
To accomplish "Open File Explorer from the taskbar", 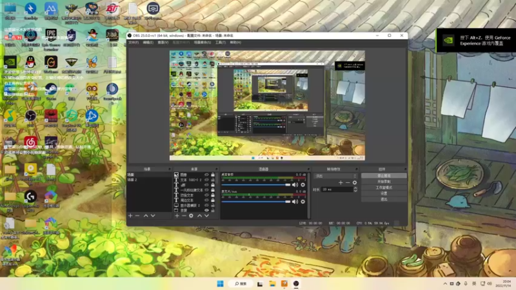I will pos(272,284).
